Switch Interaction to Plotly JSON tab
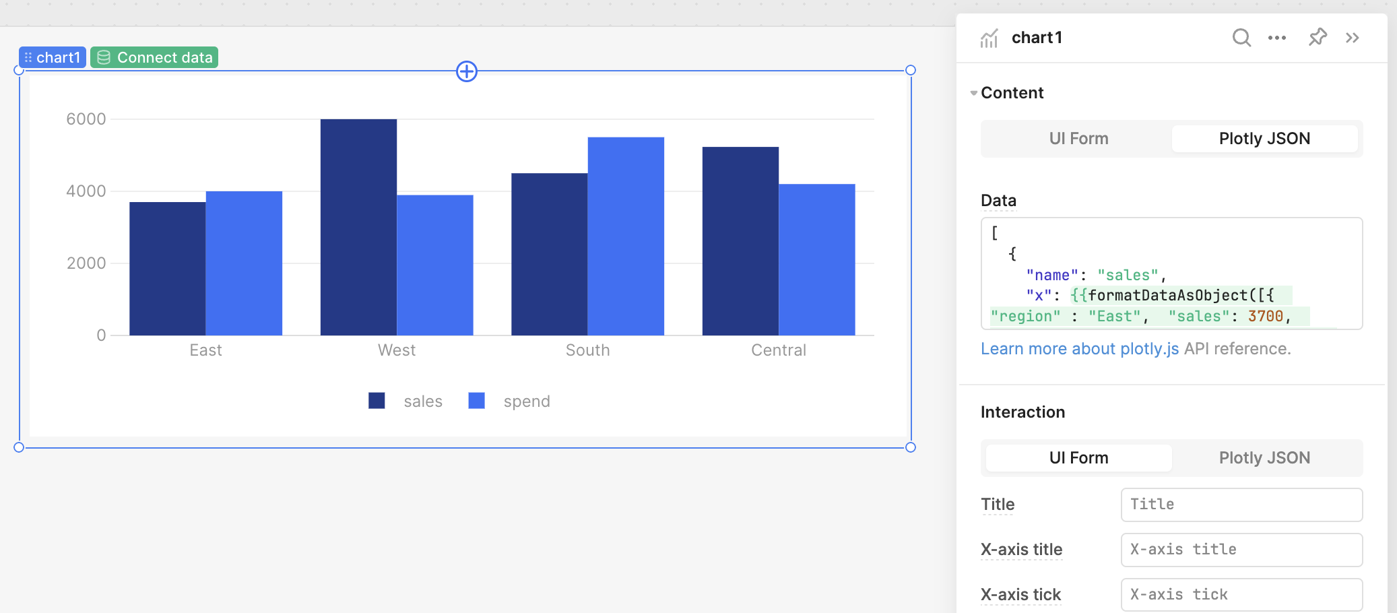This screenshot has width=1397, height=613. [1264, 458]
